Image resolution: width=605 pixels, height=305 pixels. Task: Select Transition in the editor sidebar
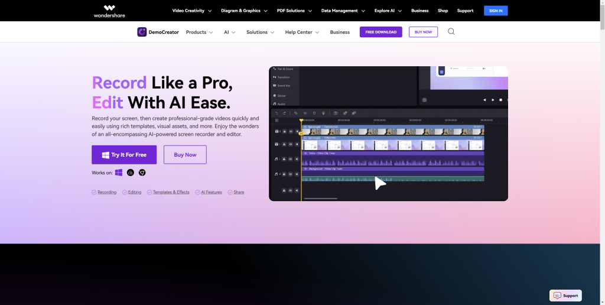[281, 77]
